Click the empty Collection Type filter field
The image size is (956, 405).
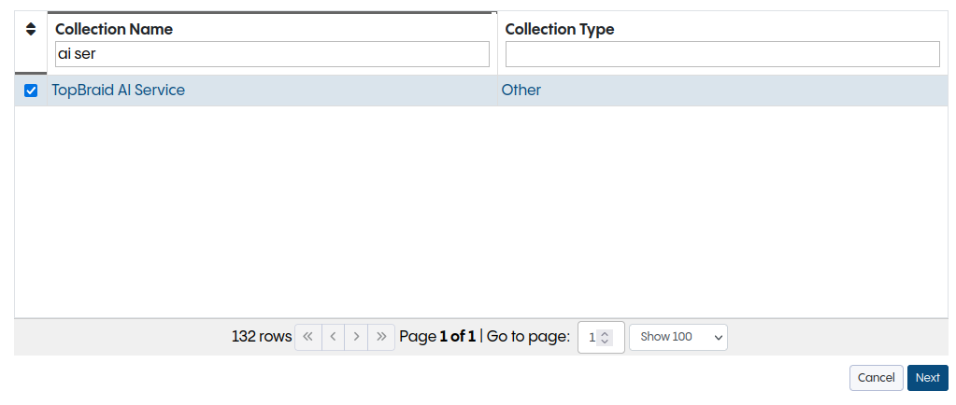(x=721, y=54)
